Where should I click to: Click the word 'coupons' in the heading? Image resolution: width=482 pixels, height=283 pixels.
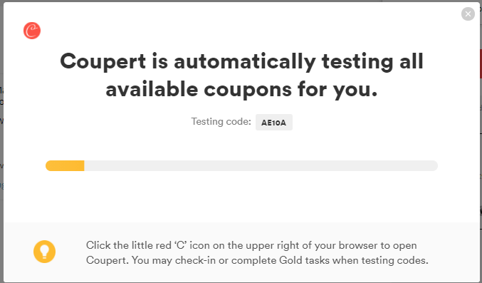coord(248,90)
